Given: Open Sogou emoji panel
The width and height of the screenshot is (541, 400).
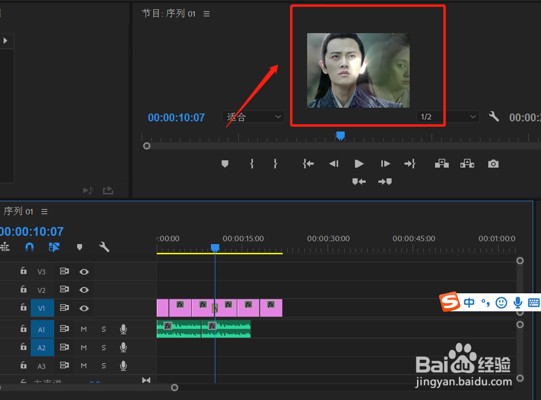Looking at the screenshot, I should [x=501, y=303].
